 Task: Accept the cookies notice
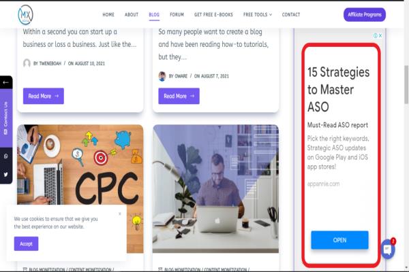pos(26,243)
